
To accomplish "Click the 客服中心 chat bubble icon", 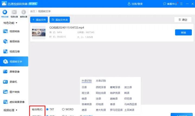I will pyautogui.click(x=165, y=4).
